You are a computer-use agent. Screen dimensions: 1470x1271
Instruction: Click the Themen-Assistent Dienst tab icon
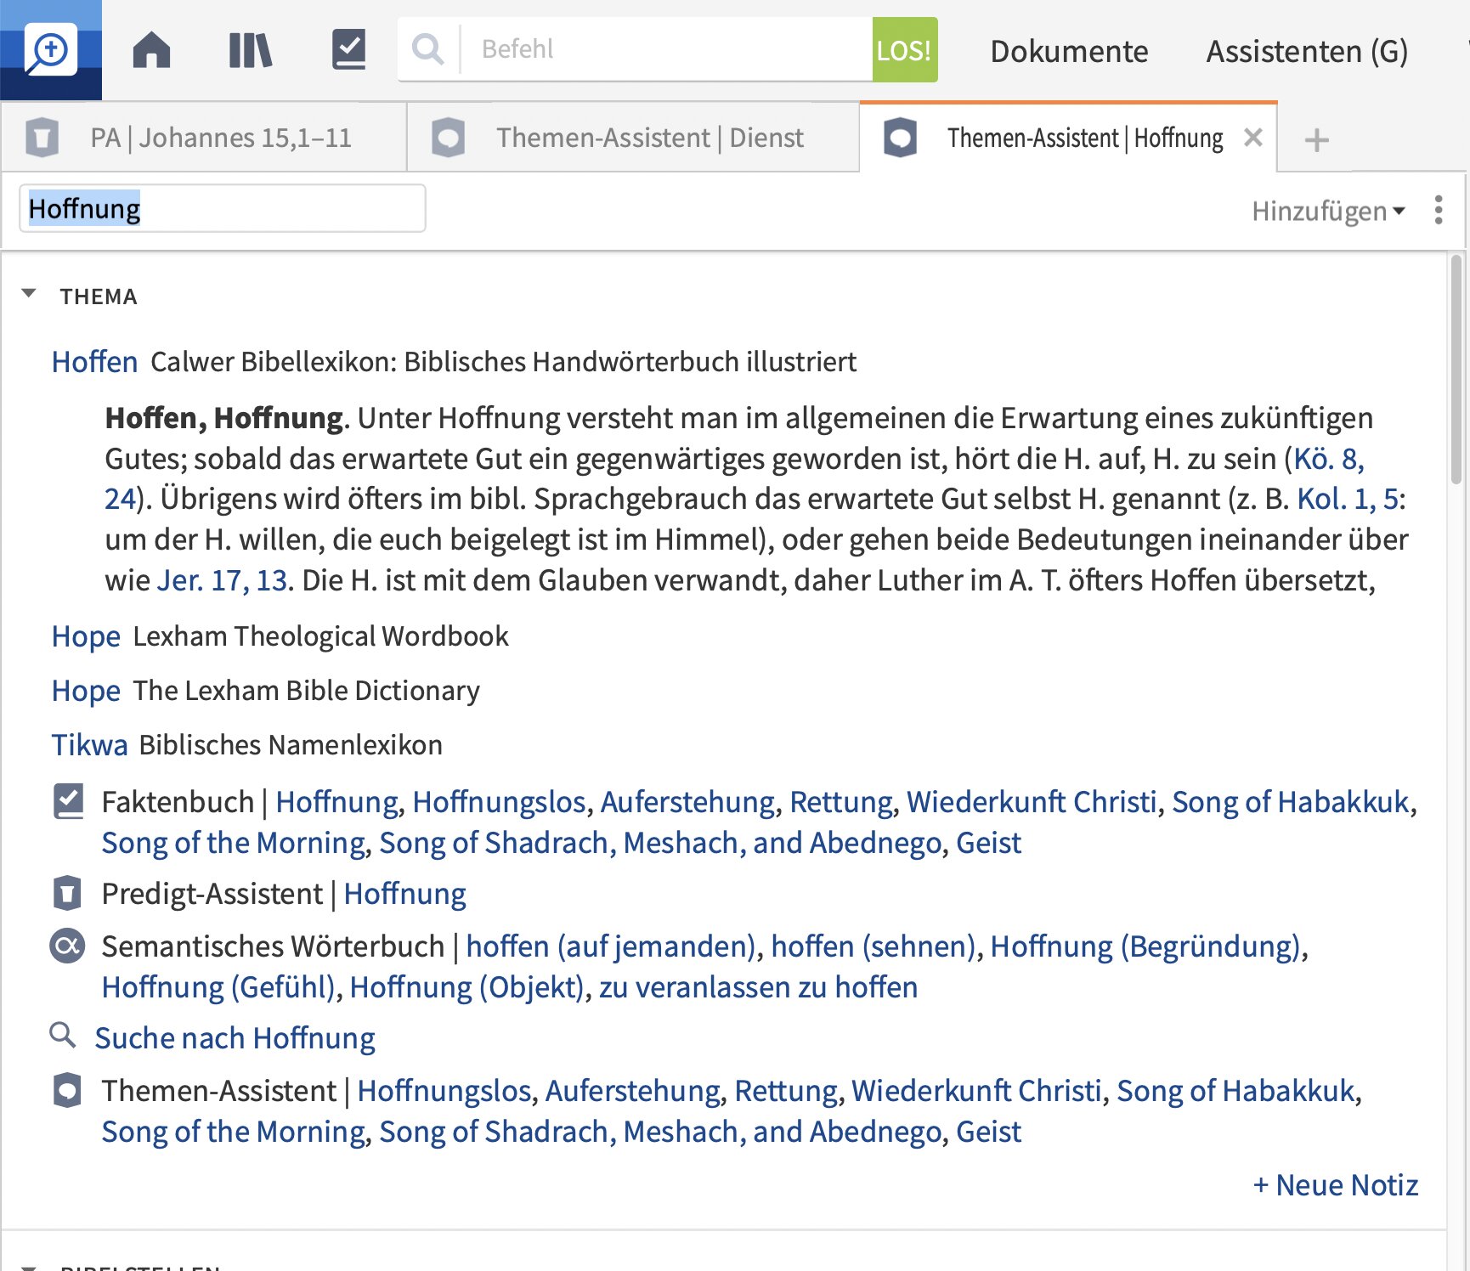click(449, 138)
